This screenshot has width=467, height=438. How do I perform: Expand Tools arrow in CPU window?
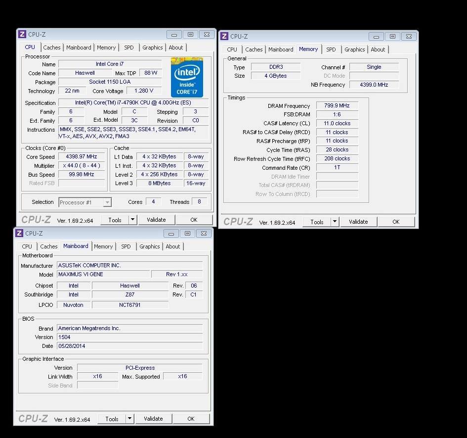(132, 220)
